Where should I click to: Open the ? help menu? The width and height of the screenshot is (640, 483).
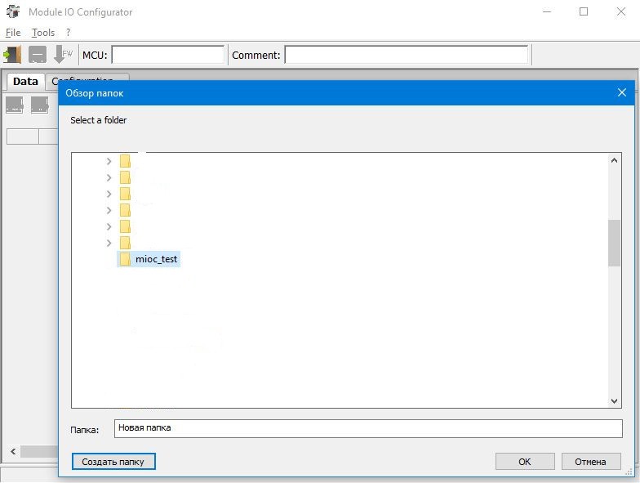click(x=69, y=32)
